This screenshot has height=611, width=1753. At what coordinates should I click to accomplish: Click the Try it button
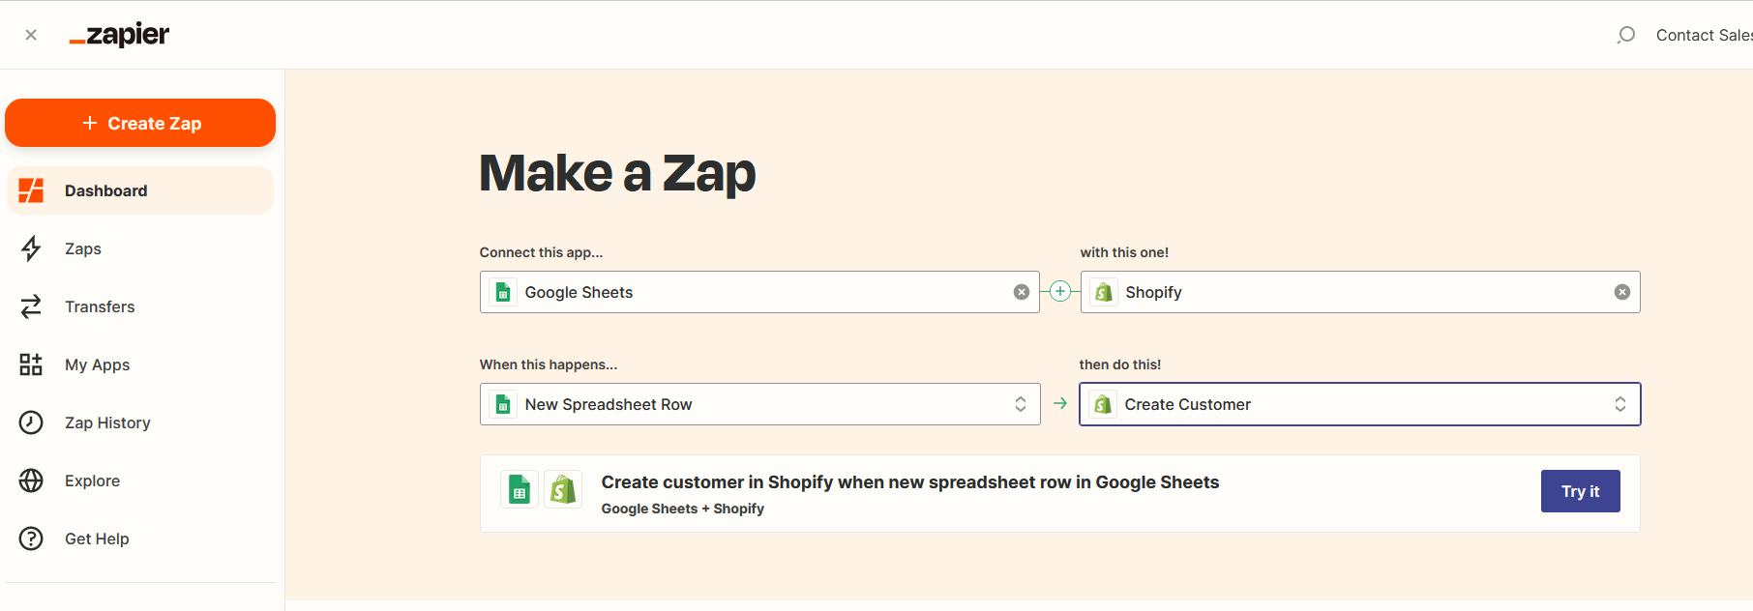1580,491
